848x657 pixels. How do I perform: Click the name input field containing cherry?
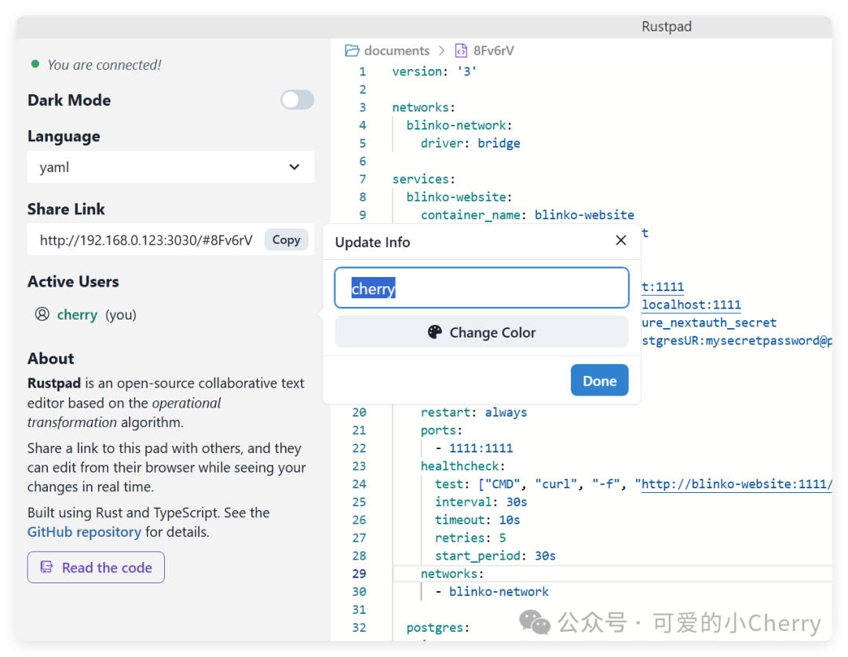481,287
